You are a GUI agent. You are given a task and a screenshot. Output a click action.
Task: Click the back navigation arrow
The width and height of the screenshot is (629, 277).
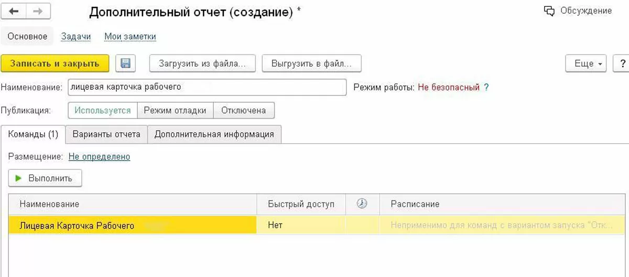coord(14,11)
